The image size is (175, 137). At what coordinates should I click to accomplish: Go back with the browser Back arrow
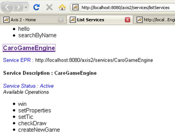7,7
